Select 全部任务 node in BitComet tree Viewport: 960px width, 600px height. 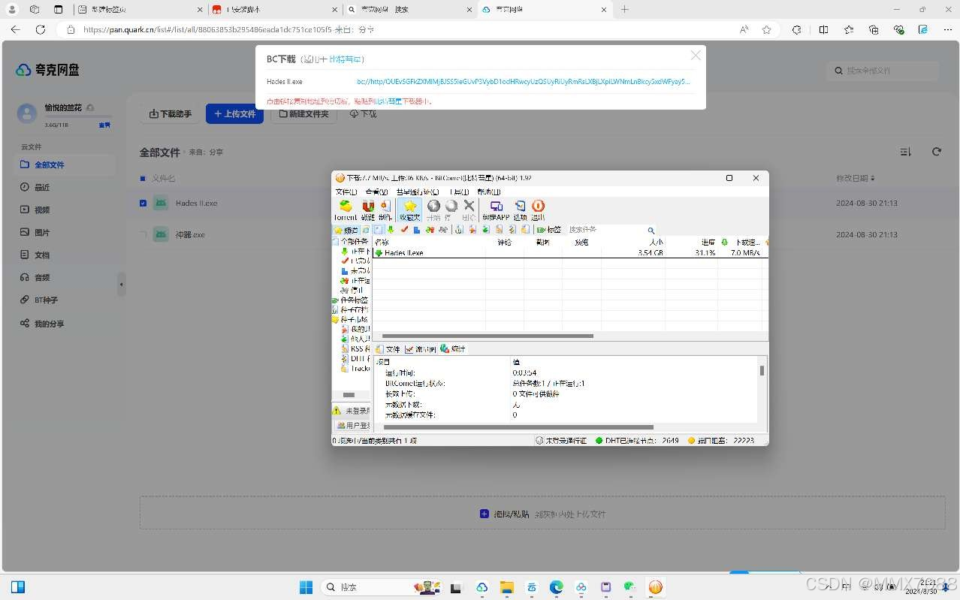(x=351, y=242)
